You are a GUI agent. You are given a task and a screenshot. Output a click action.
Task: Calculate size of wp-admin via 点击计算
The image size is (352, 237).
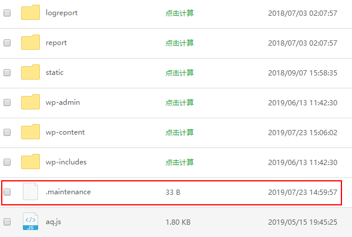179,102
